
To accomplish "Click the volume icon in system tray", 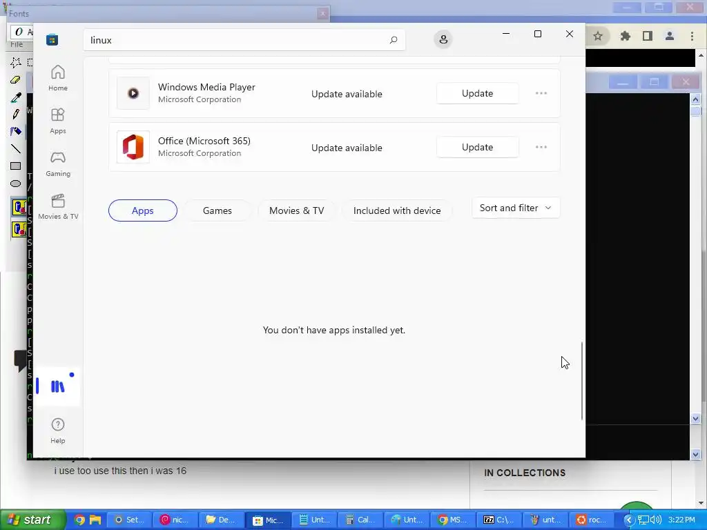I will tap(656, 520).
